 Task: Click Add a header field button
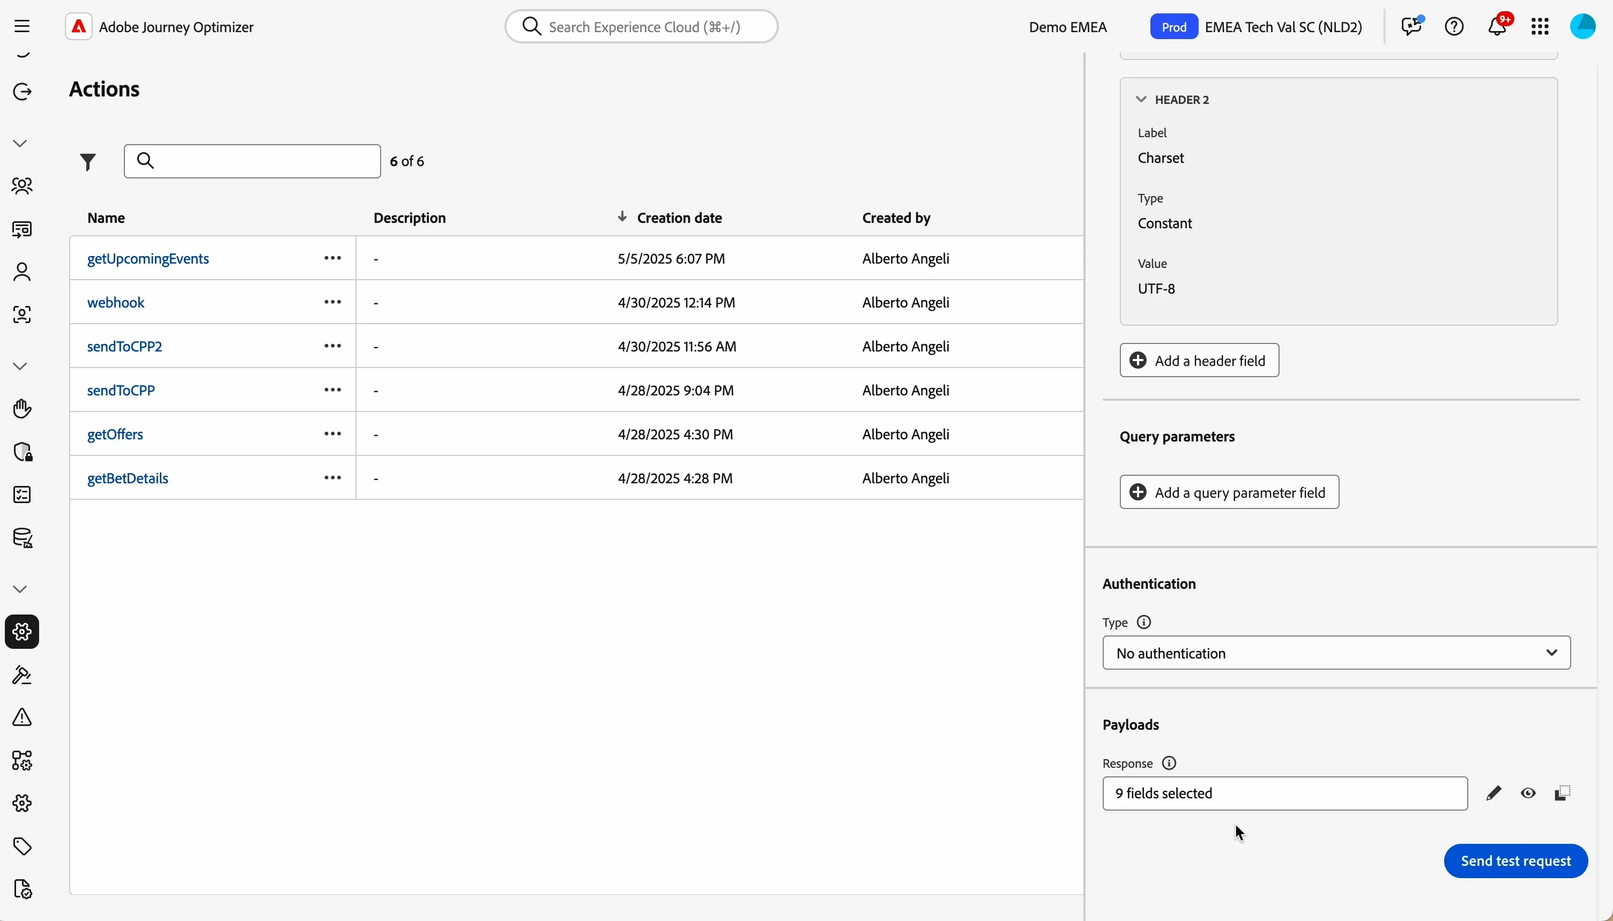tap(1199, 361)
